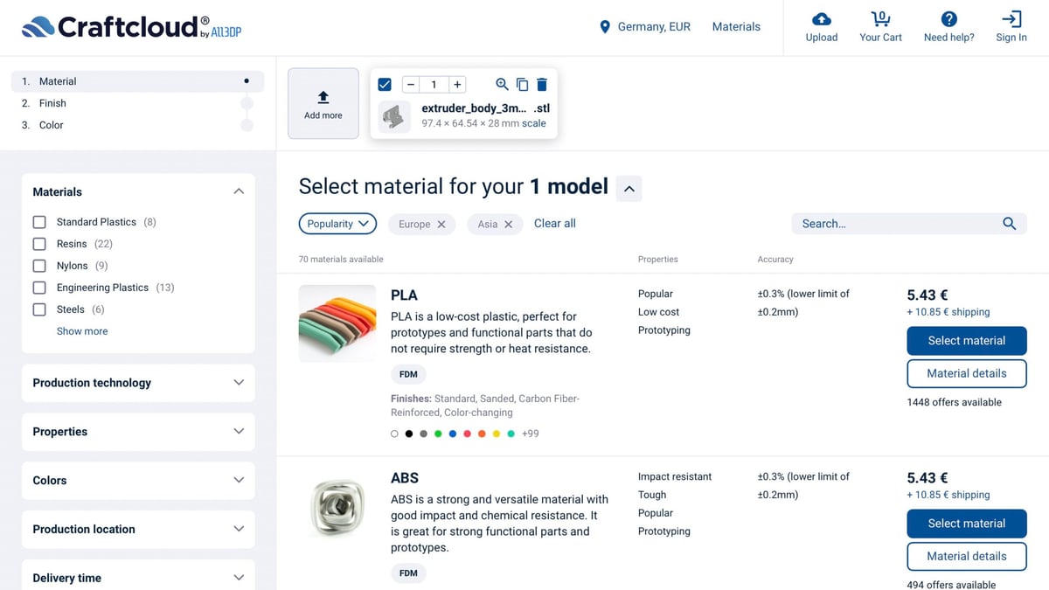
Task: Click Show more under Materials
Action: coord(82,331)
